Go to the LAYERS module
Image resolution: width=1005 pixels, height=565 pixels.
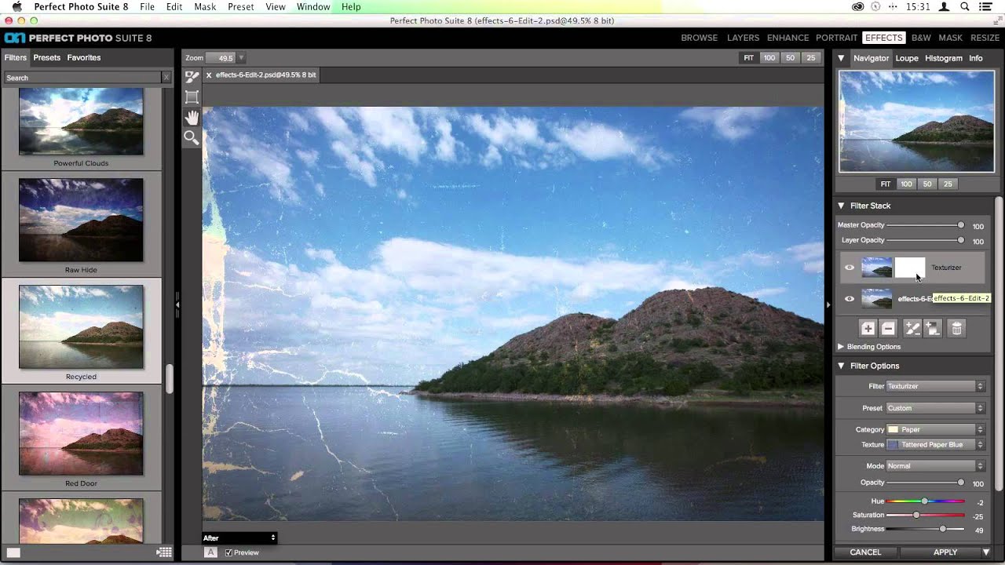tap(743, 38)
